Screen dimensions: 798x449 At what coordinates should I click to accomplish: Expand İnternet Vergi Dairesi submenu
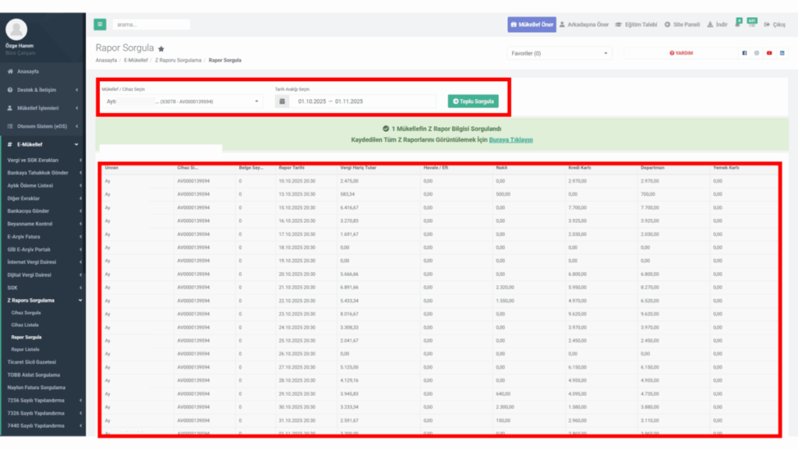[43, 262]
